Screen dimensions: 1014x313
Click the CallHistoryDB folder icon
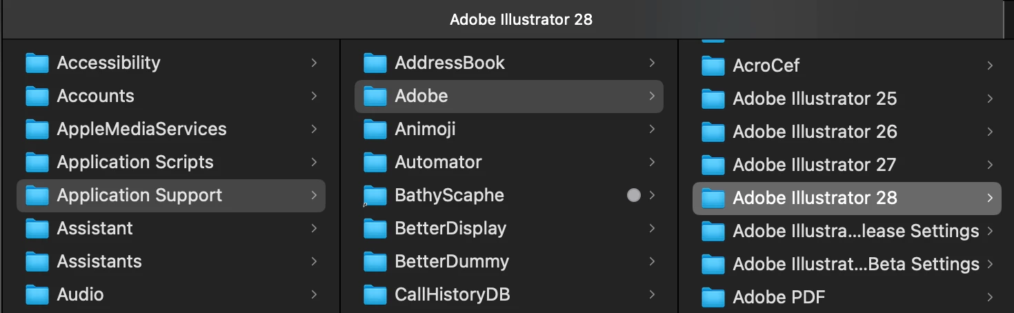[x=375, y=295]
